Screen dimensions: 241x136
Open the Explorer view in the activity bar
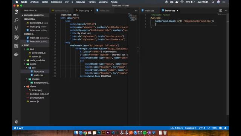click(16, 12)
